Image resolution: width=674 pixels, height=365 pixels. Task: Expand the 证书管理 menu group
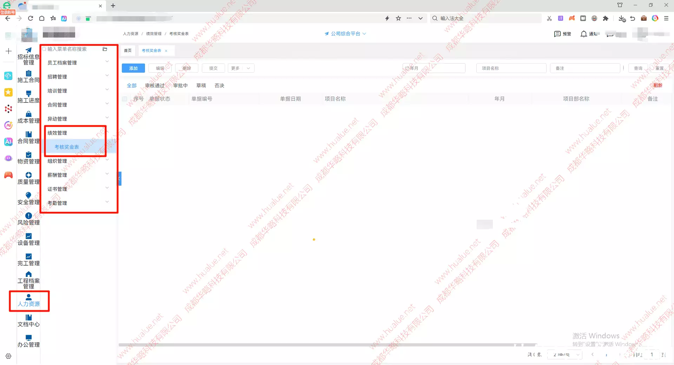pyautogui.click(x=79, y=189)
